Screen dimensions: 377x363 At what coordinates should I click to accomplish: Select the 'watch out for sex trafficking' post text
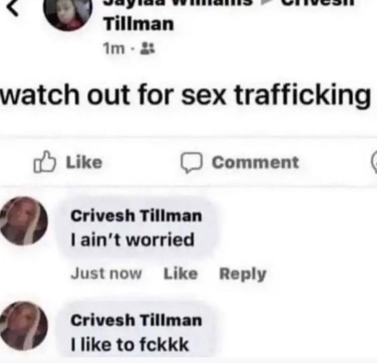(185, 95)
